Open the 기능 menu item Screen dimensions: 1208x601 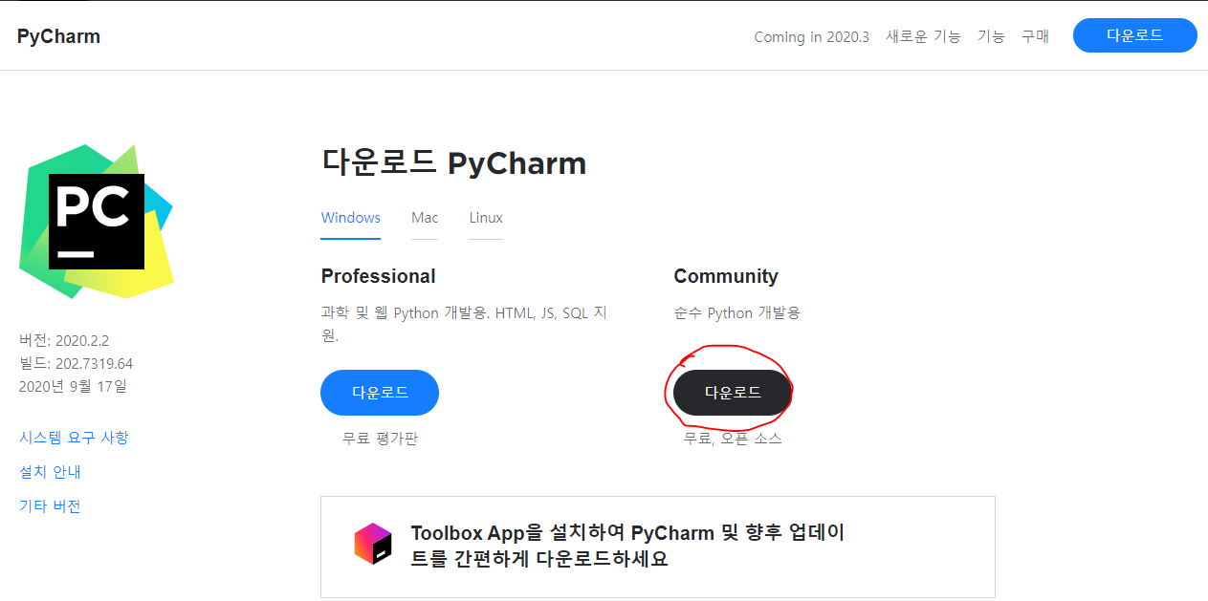[x=991, y=36]
